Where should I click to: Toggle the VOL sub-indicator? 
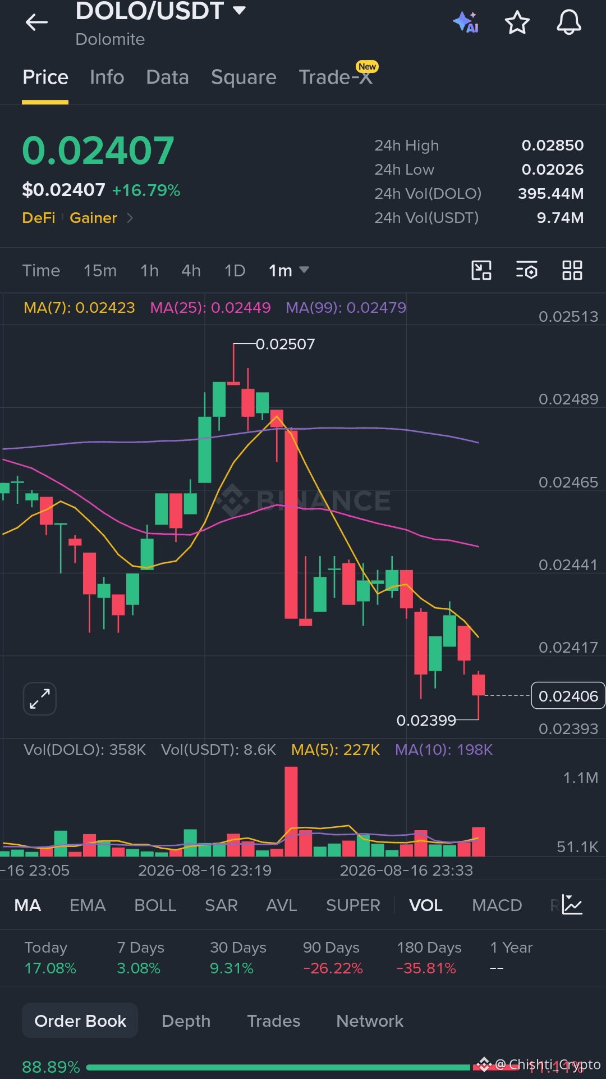coord(426,905)
